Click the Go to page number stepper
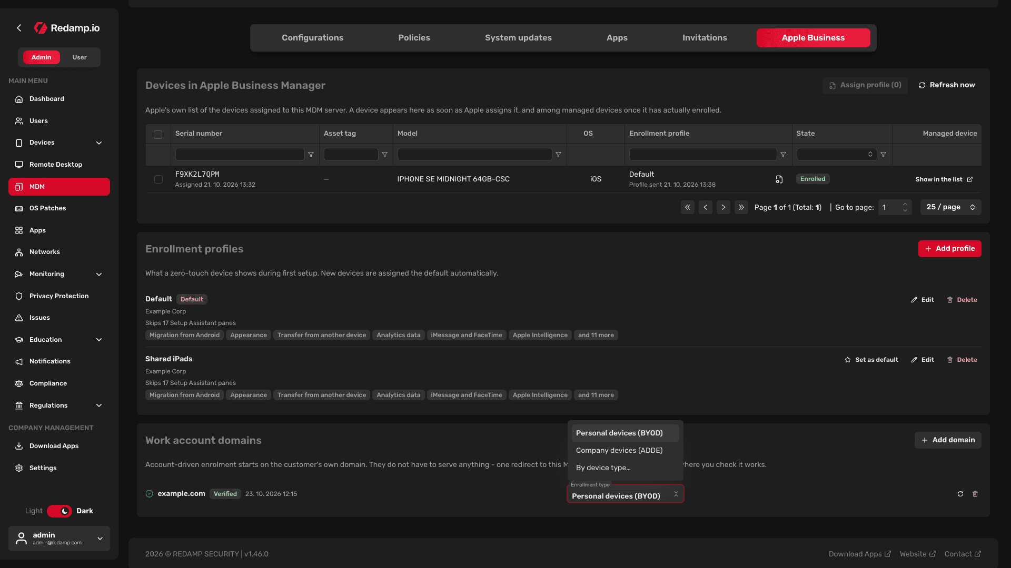The image size is (1011, 568). coord(905,207)
